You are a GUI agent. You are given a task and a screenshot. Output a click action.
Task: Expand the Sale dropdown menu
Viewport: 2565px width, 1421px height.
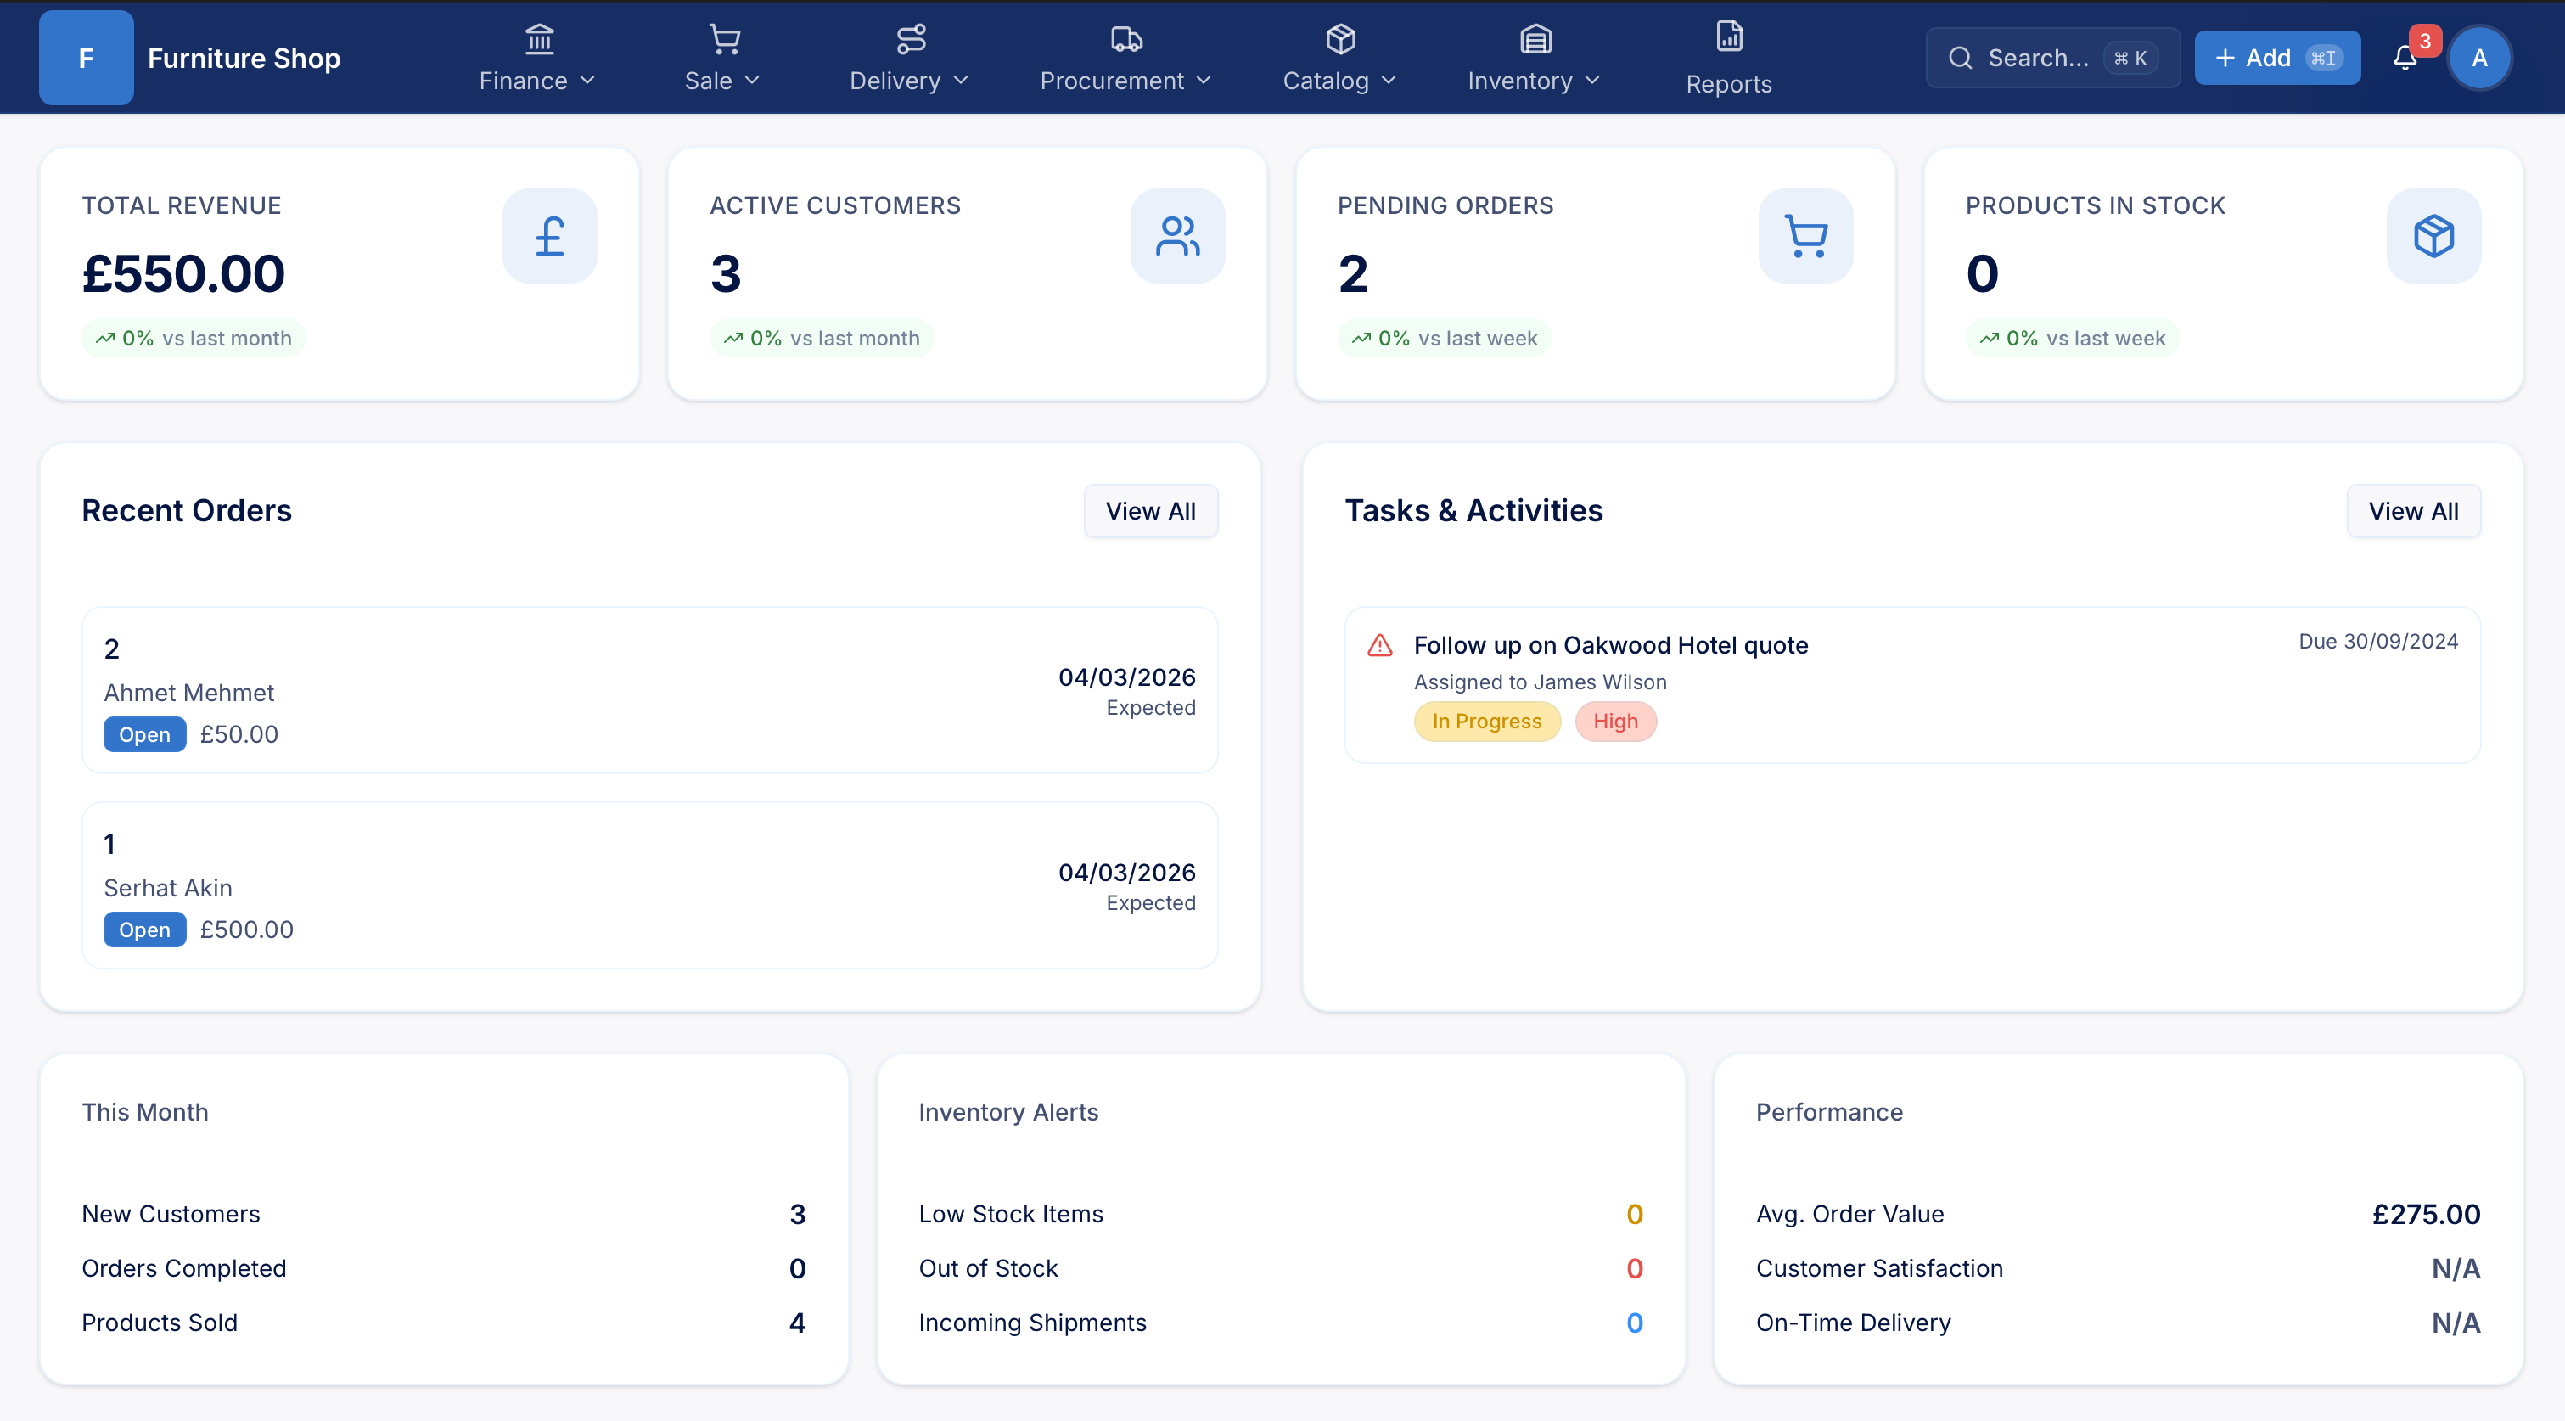[723, 59]
